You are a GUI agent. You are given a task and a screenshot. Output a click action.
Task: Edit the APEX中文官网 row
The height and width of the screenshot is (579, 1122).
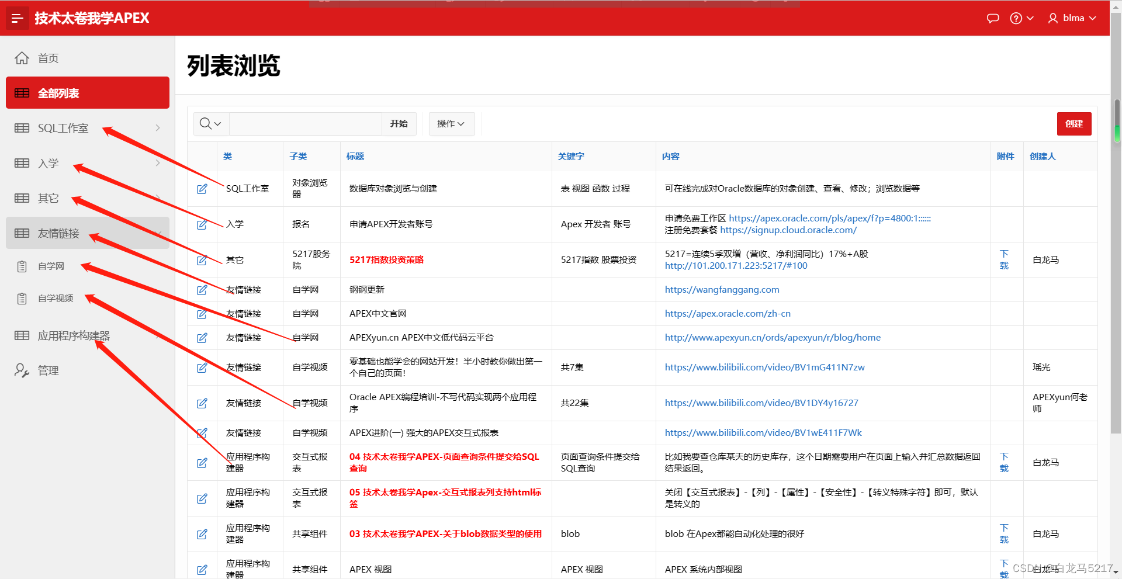tap(202, 314)
